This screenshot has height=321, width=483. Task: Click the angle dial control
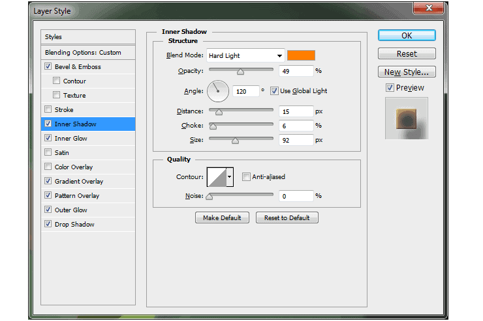click(218, 91)
